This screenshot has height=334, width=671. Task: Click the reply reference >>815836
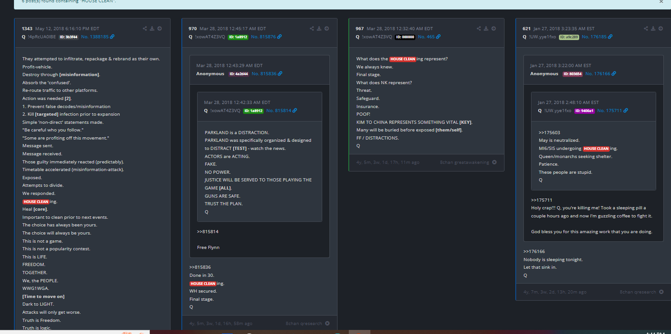pos(200,267)
